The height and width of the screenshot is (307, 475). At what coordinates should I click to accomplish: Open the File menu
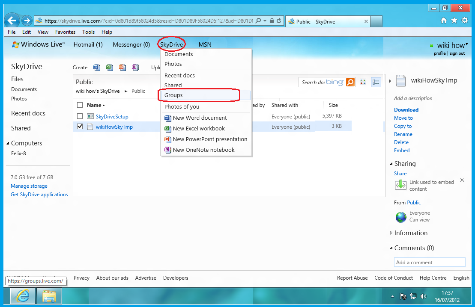point(12,32)
